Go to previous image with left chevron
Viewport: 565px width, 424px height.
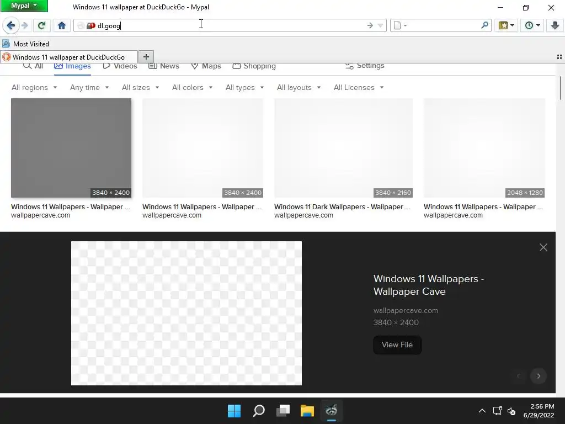coord(519,376)
